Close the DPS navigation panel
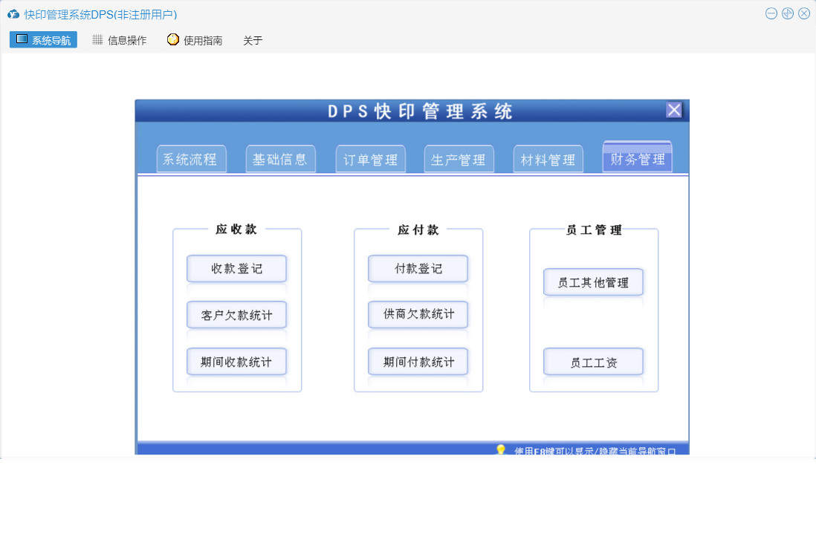 tap(674, 110)
